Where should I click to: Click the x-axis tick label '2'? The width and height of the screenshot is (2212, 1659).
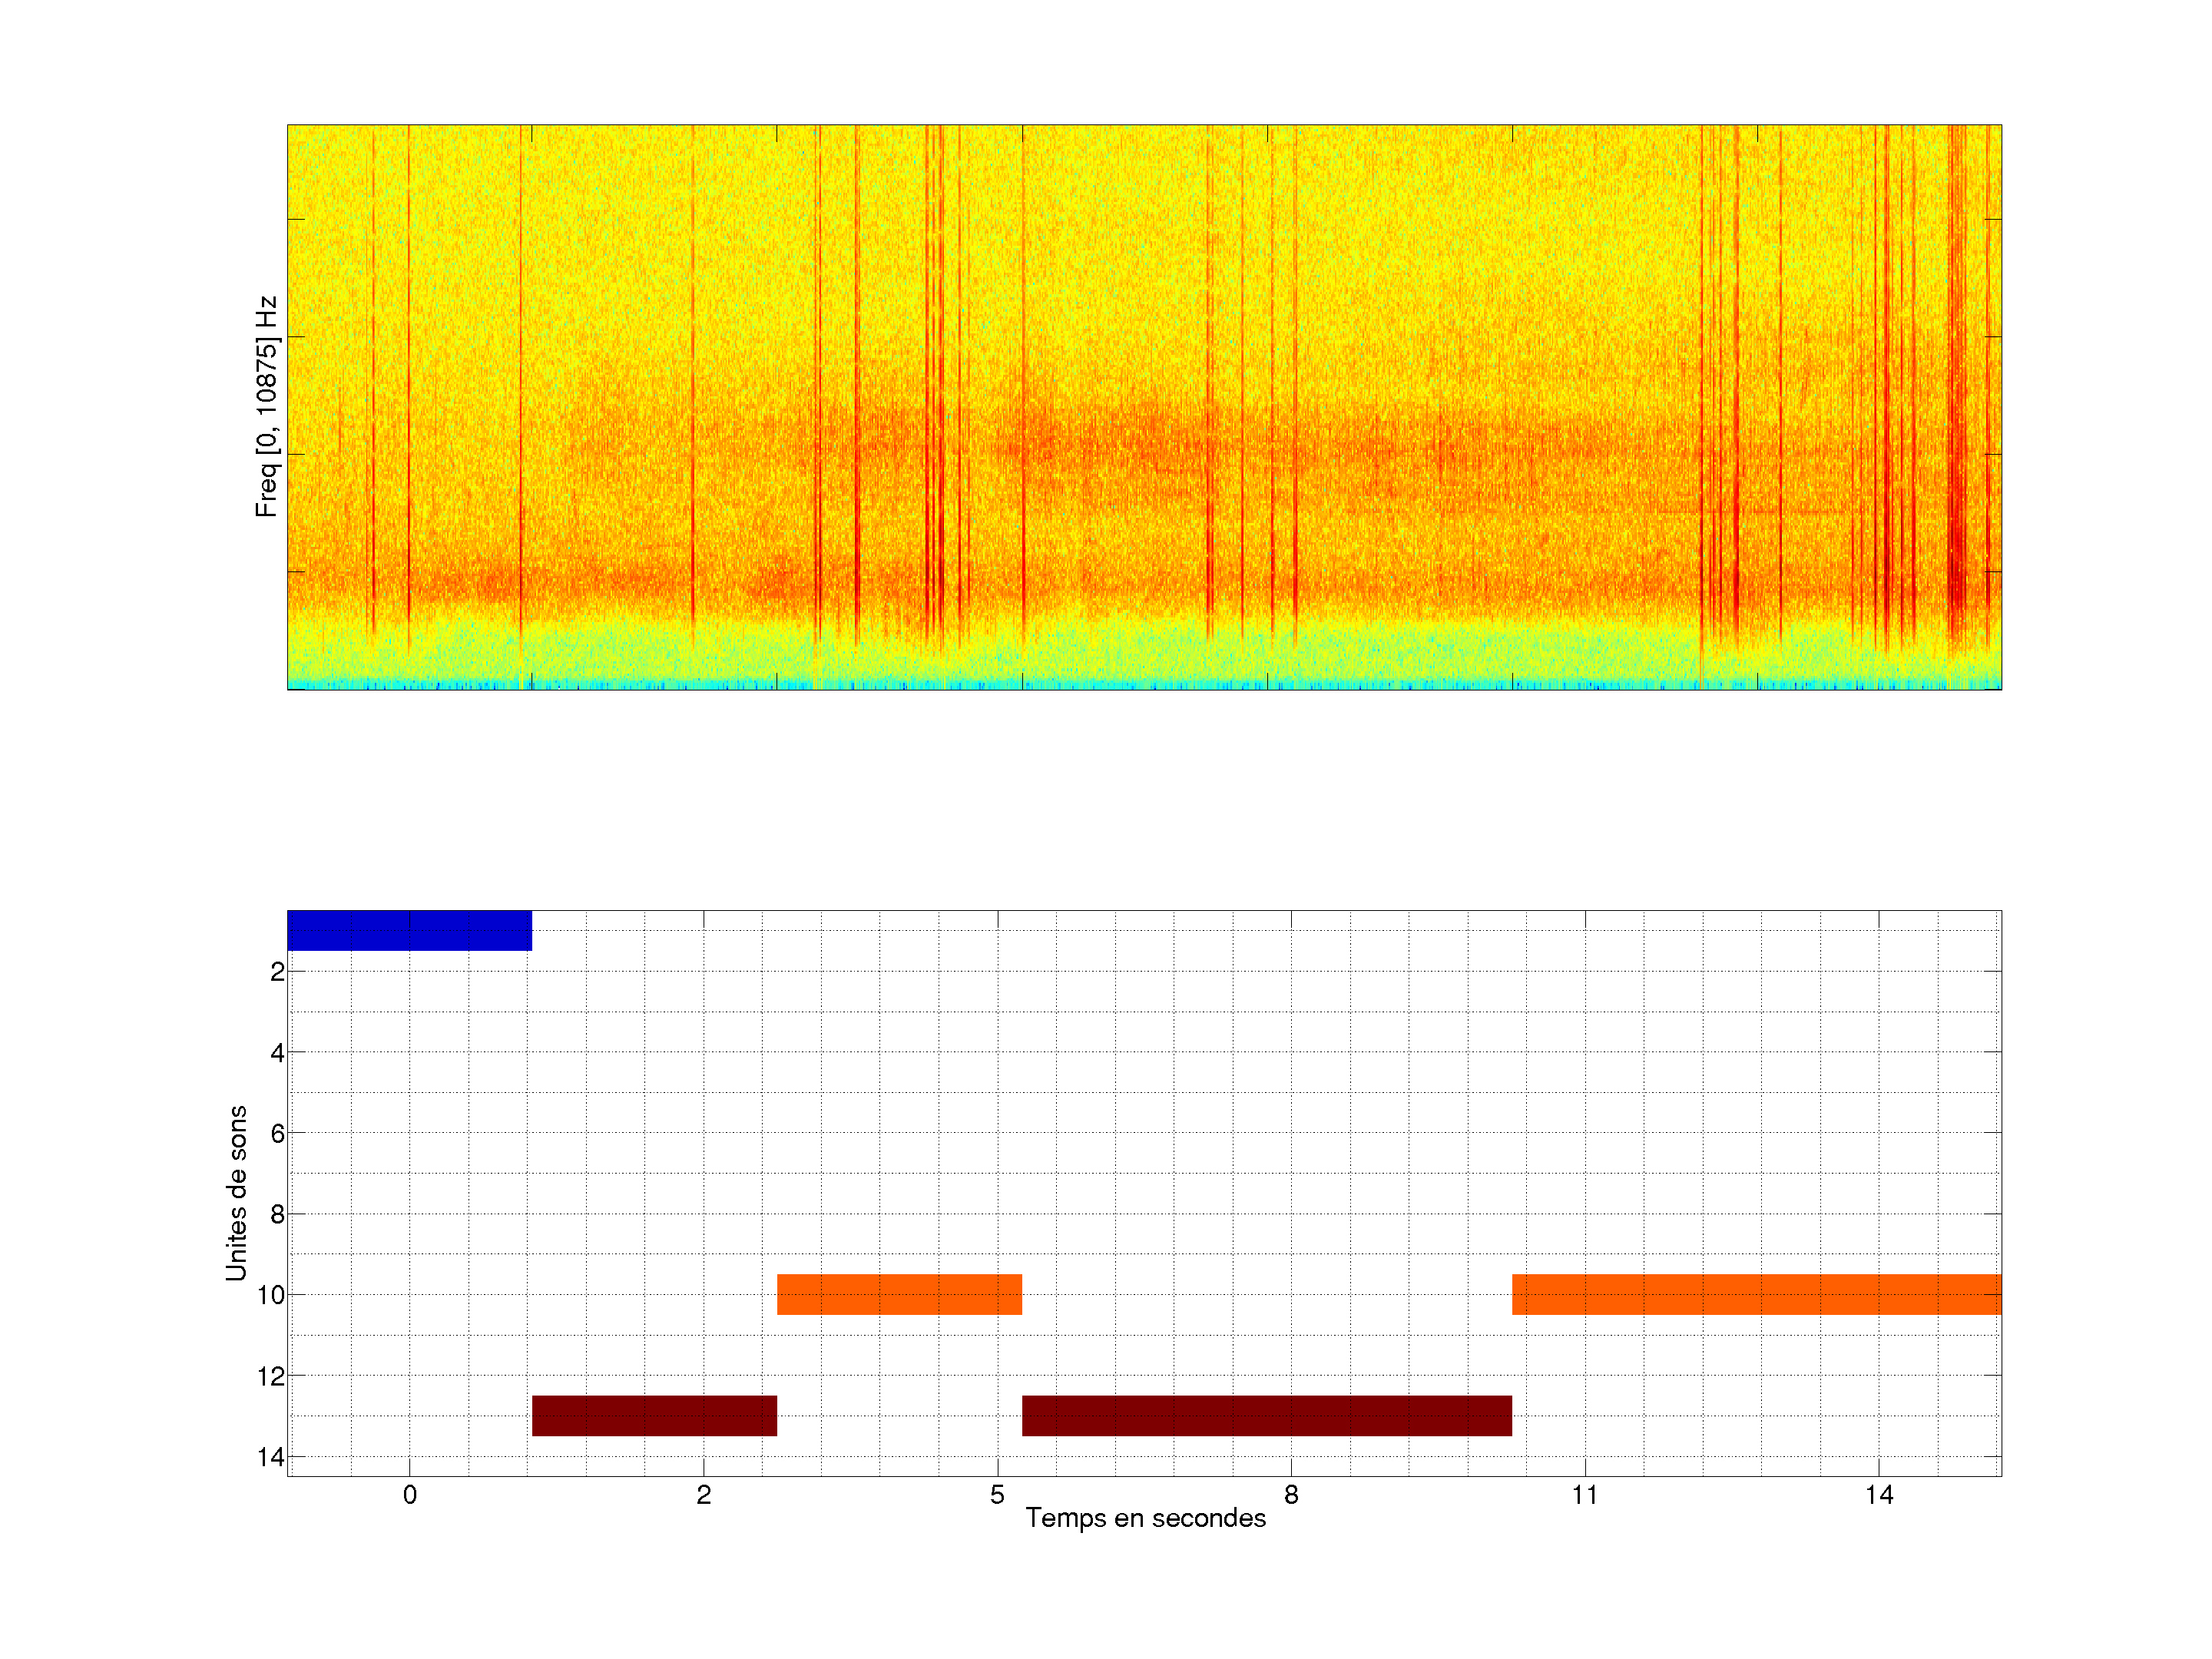pos(703,1495)
